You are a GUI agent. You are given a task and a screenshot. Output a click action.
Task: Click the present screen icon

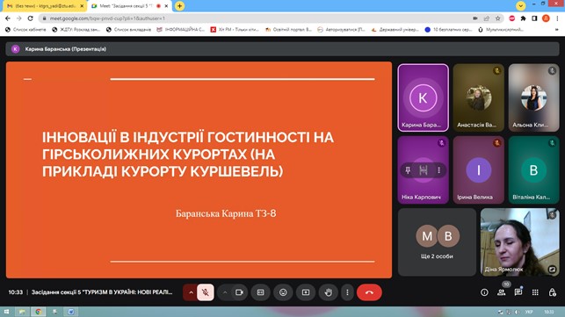(x=306, y=292)
